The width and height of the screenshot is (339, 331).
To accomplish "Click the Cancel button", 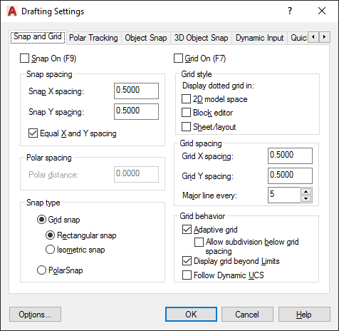I will (247, 315).
